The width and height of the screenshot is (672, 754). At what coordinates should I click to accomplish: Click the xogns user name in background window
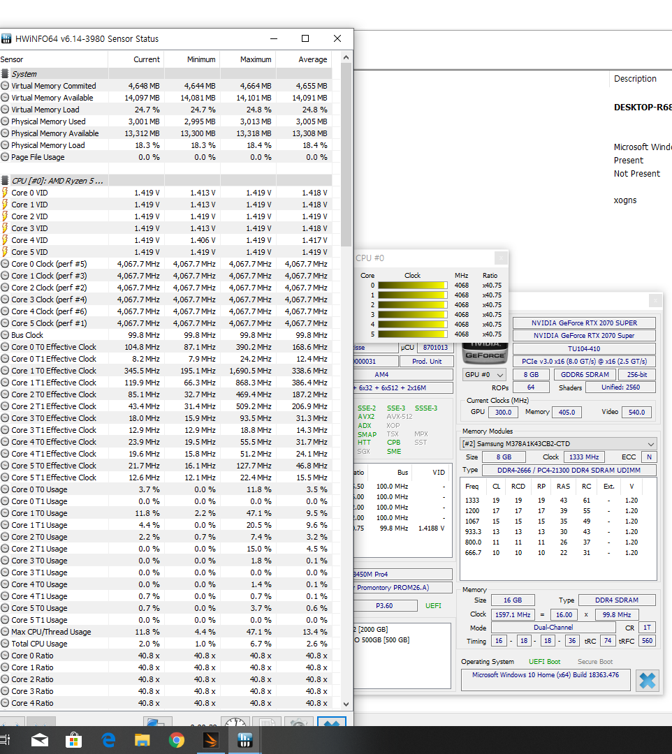pos(625,200)
